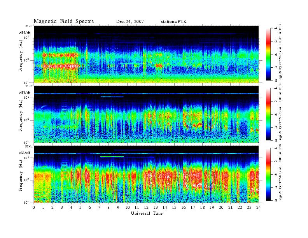Click the "-8" tick on dZ/dt color scale
Viewport: 308px width, 238px height.
275,200
